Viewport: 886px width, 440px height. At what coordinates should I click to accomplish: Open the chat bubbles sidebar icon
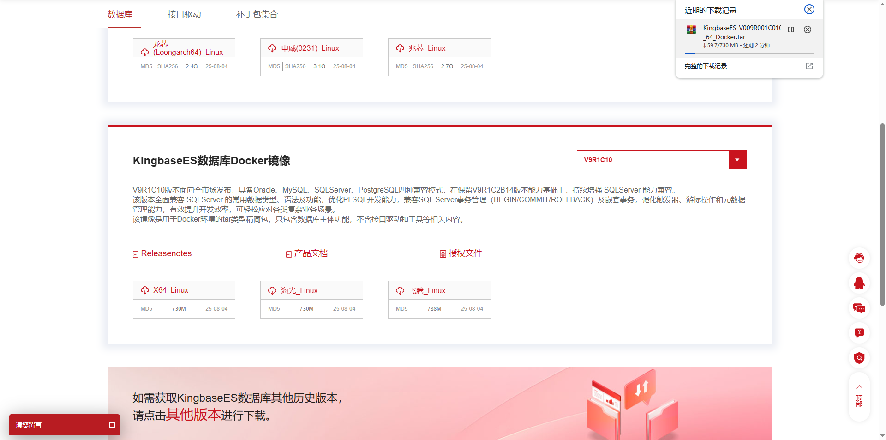pyautogui.click(x=859, y=308)
